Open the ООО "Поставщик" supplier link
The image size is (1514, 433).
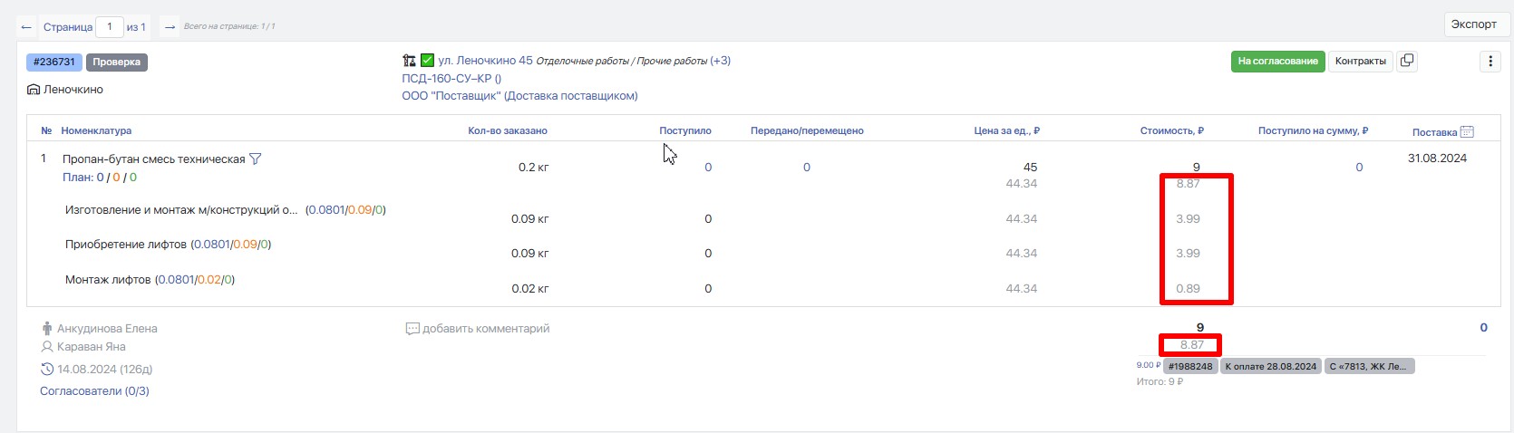click(519, 96)
